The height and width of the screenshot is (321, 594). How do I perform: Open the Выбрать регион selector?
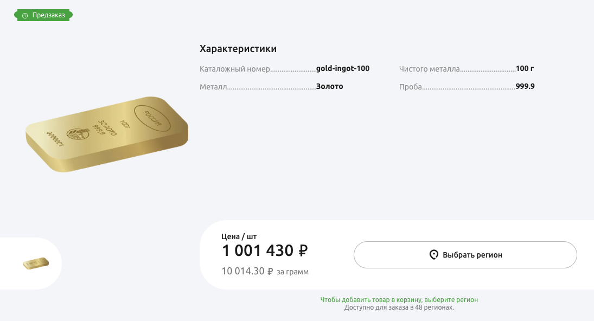click(465, 254)
